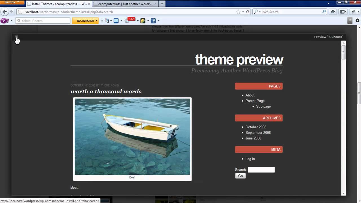This screenshot has height=203, width=361.
Task: Expand the Yahoo! logo dropdown arrow
Action: point(12,21)
